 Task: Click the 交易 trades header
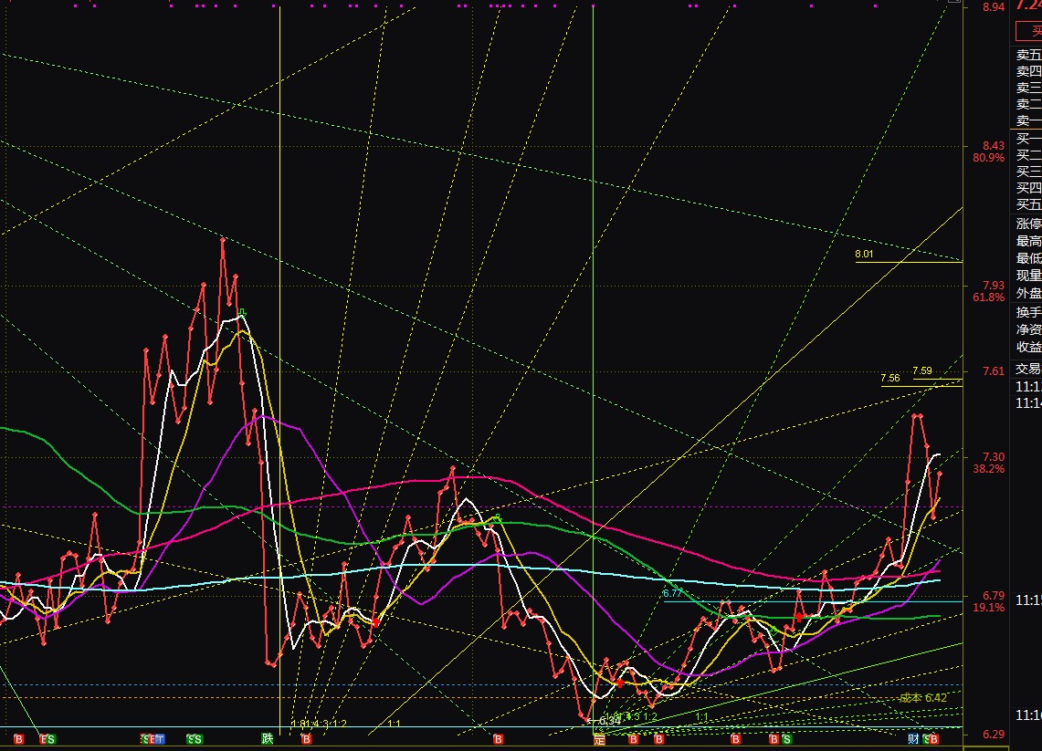(x=1028, y=369)
